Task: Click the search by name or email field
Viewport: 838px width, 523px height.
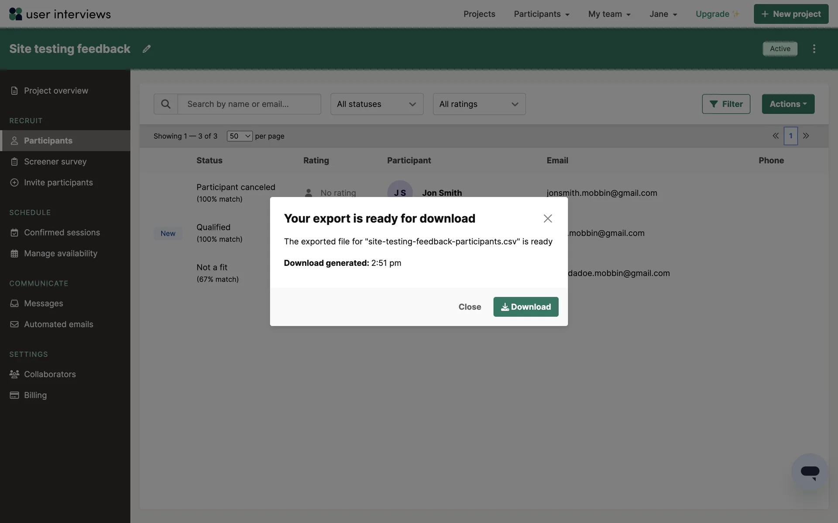Action: 249,104
